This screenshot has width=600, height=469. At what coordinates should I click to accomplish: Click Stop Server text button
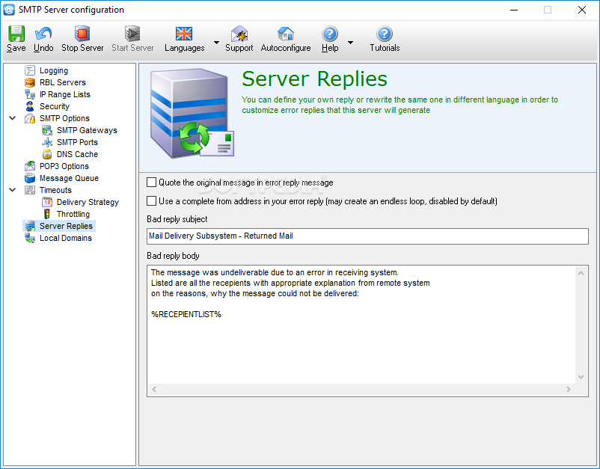[x=82, y=48]
